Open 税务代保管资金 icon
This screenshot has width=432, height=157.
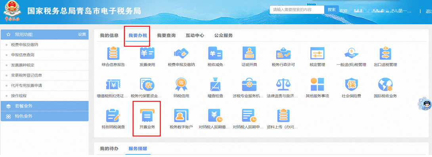pyautogui.click(x=147, y=84)
